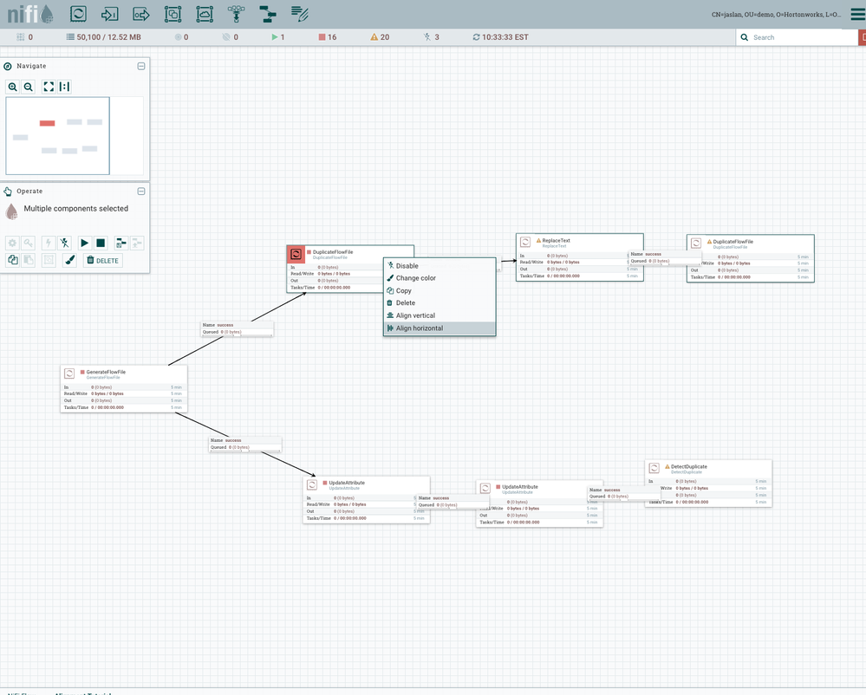Click the Start (play) icon in Operate panel
Viewport: 866px width, 695px height.
click(x=84, y=243)
